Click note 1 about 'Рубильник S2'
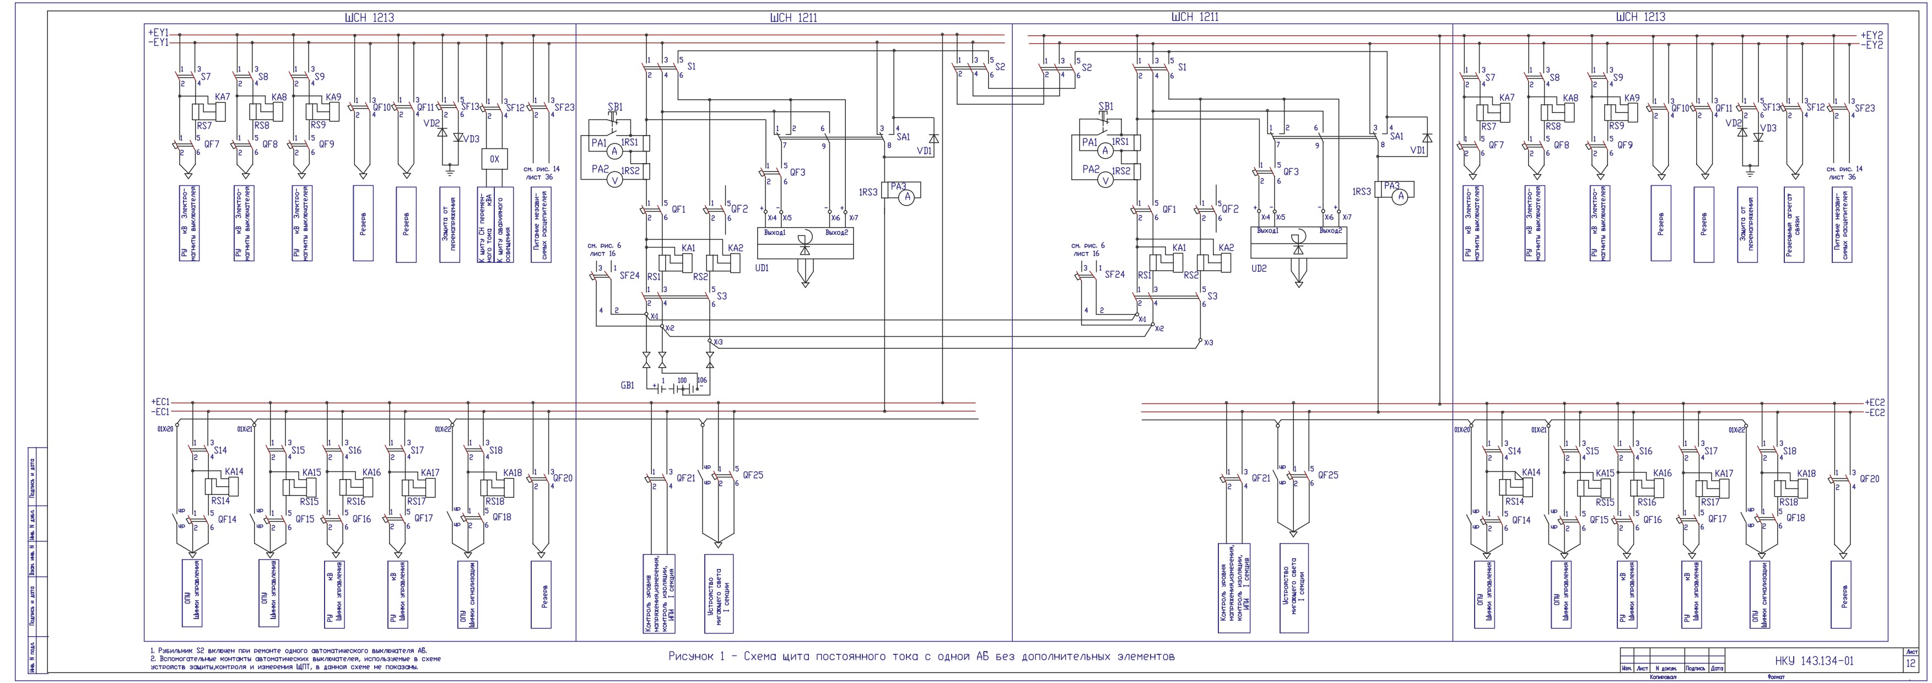The image size is (1932, 683). [x=289, y=650]
